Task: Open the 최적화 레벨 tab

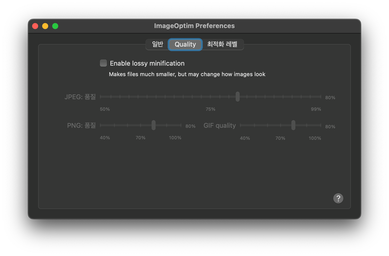Action: click(x=222, y=44)
